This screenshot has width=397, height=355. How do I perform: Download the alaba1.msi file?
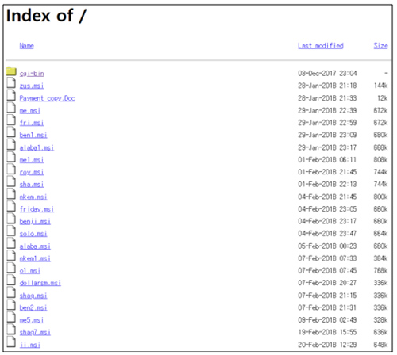point(37,147)
